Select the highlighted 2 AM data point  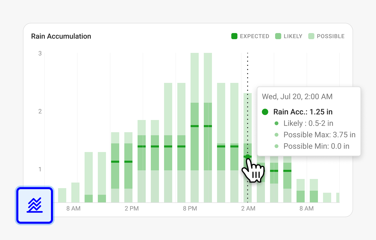click(248, 157)
